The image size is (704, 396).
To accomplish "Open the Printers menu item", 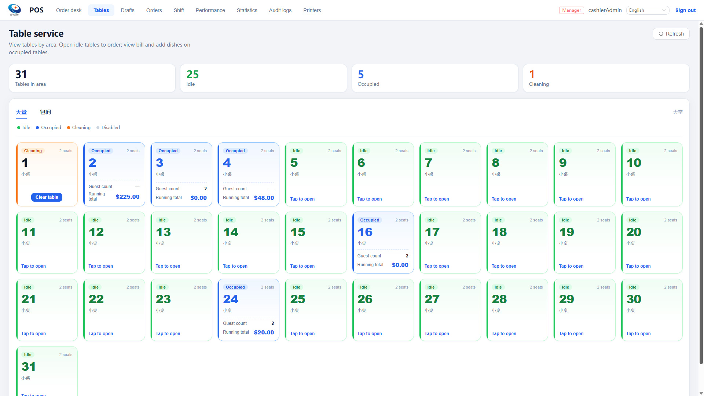I will click(x=312, y=10).
